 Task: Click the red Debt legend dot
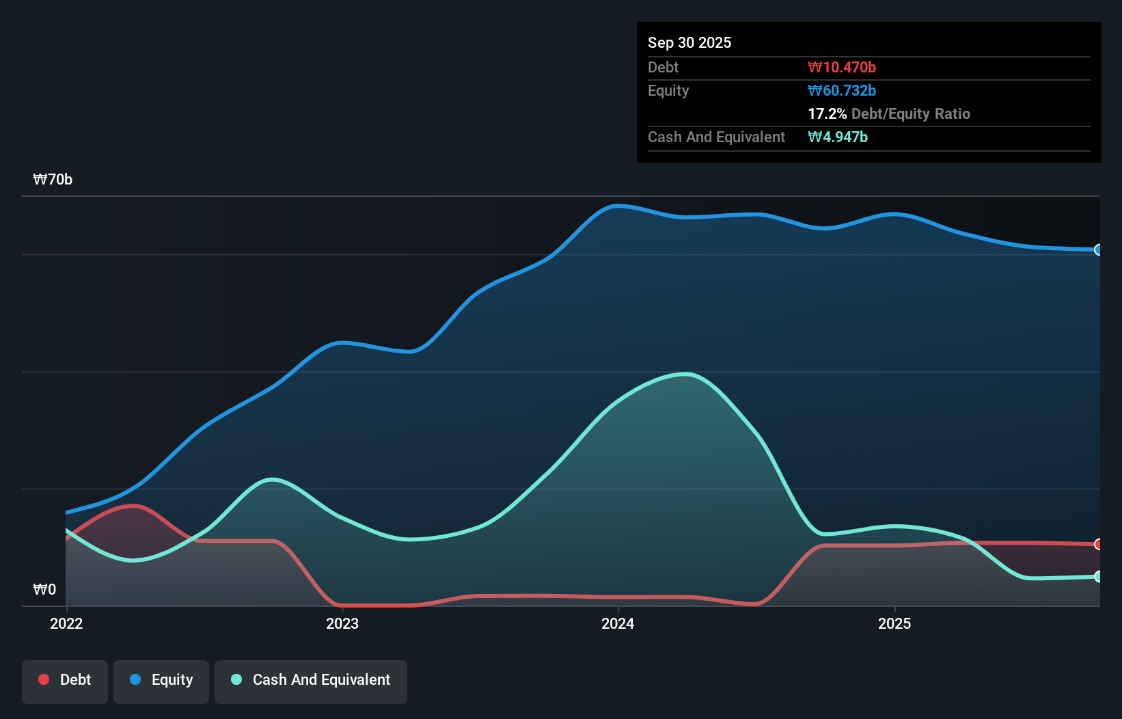point(43,679)
